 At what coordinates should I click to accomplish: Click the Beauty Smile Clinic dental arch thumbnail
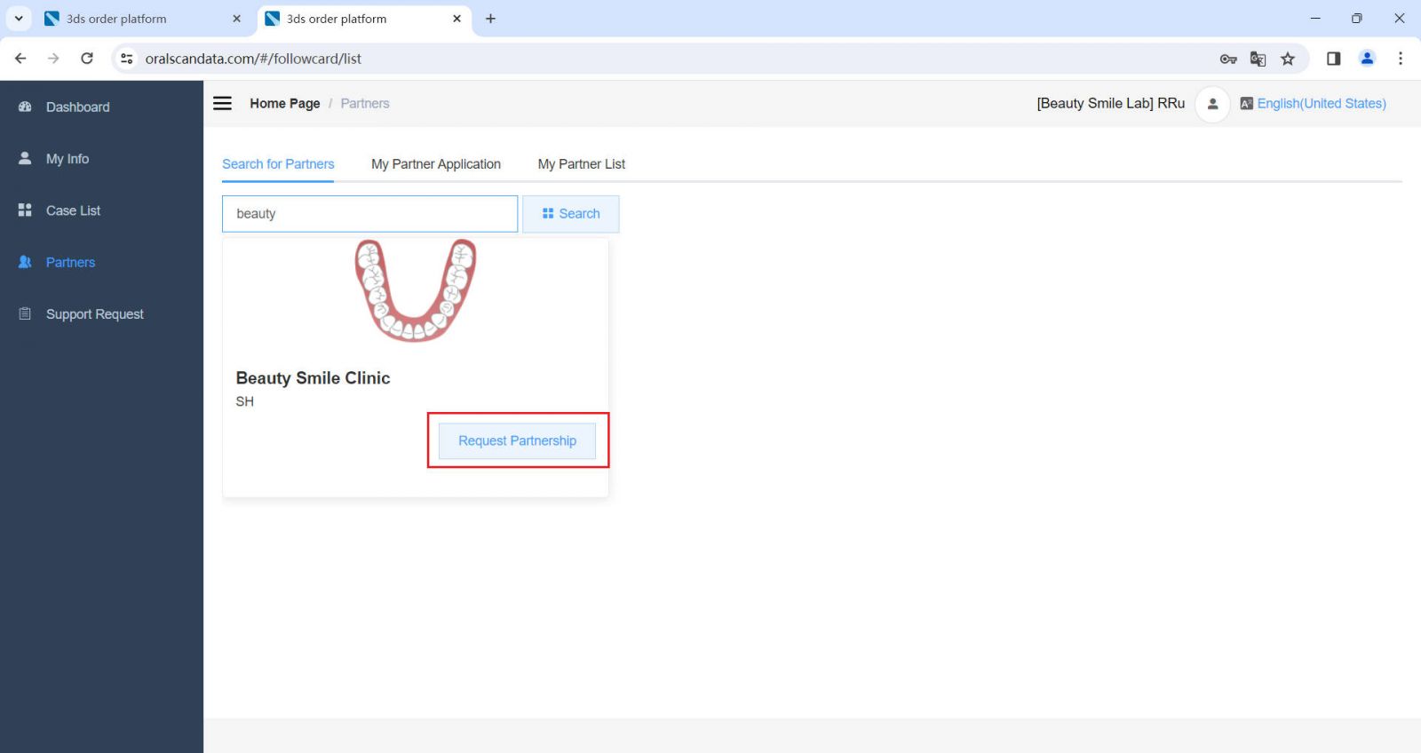[416, 290]
